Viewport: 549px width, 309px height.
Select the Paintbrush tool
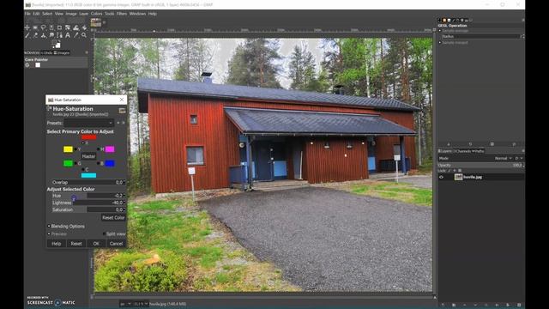(x=27, y=35)
